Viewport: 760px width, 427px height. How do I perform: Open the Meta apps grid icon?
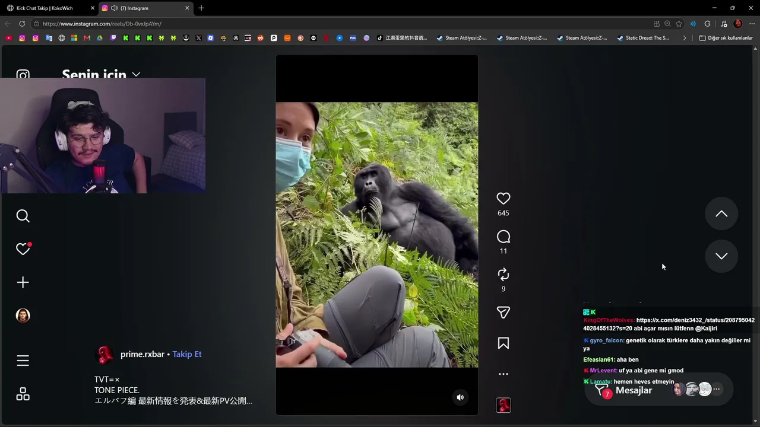[23, 394]
